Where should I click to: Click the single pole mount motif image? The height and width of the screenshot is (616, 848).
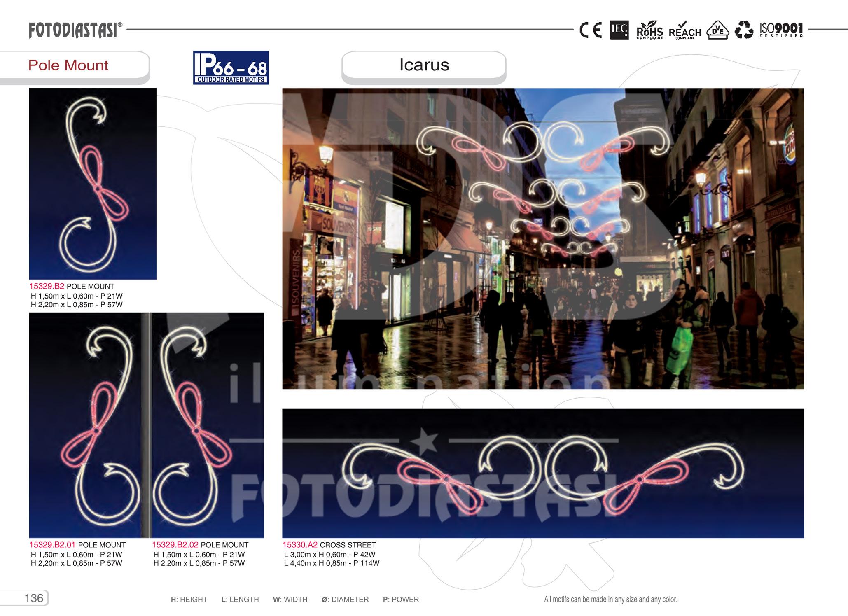click(93, 184)
